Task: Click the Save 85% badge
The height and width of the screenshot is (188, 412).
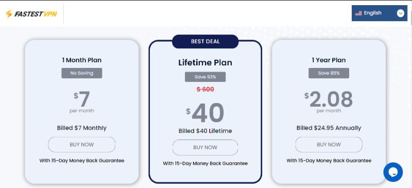Action: [x=329, y=73]
